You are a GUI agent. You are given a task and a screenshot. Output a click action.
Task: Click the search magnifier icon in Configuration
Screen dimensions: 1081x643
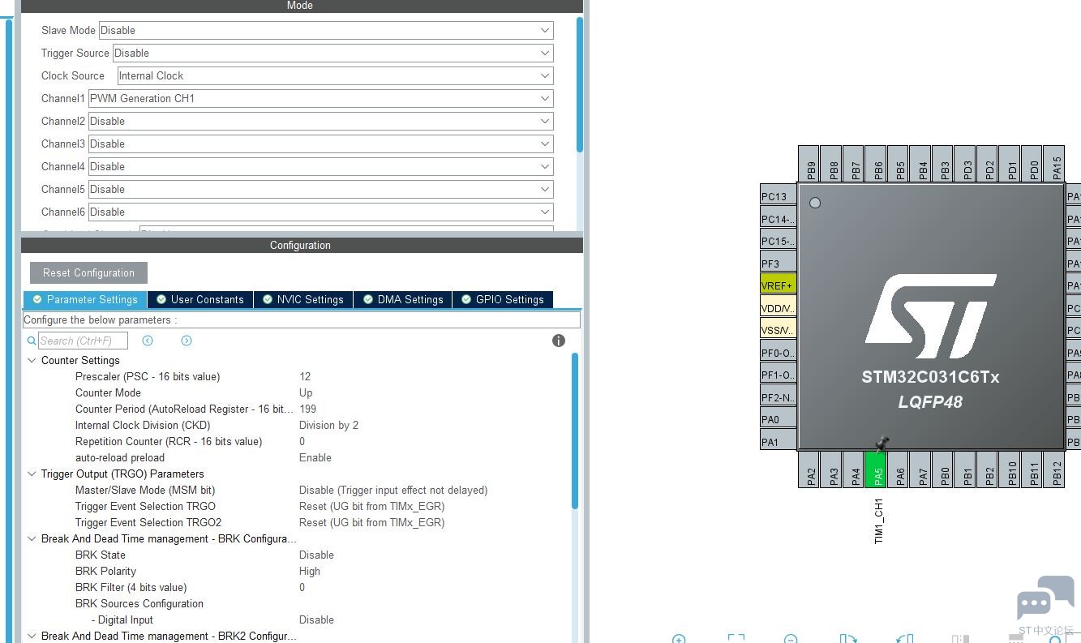click(x=32, y=341)
